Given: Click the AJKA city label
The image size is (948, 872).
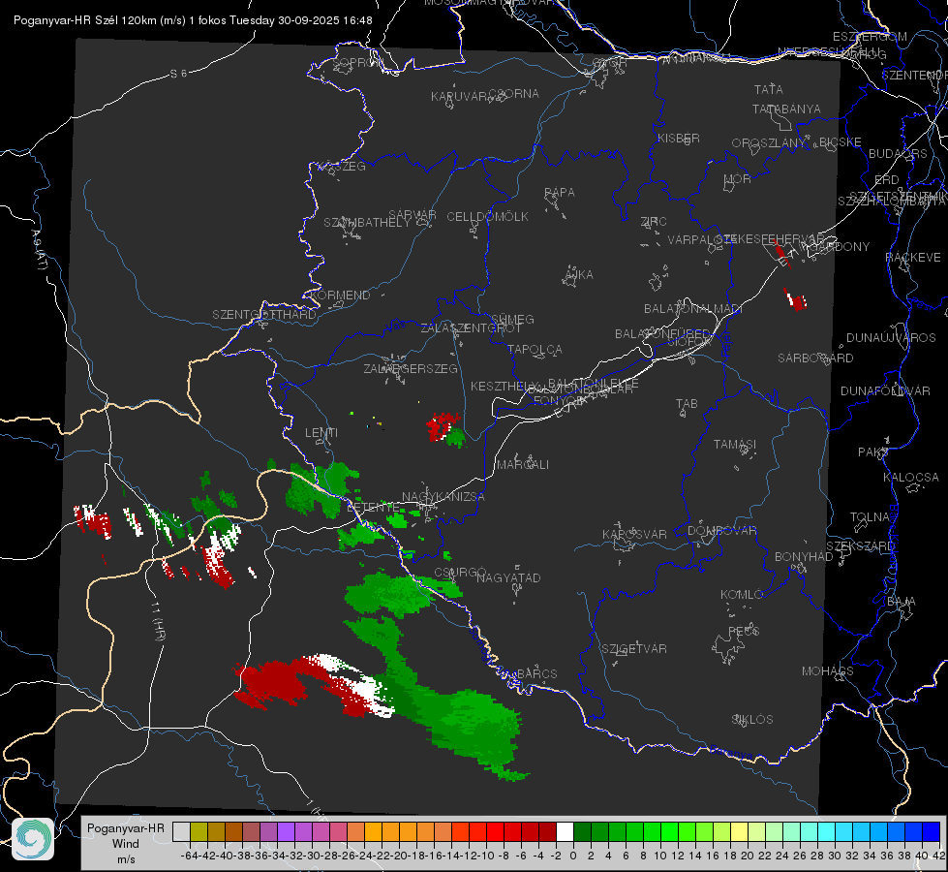Looking at the screenshot, I should (579, 275).
